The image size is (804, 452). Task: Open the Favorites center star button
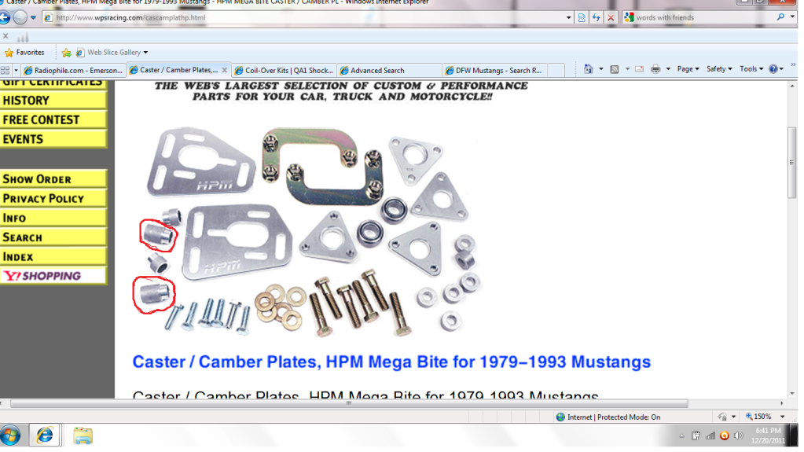pos(24,53)
